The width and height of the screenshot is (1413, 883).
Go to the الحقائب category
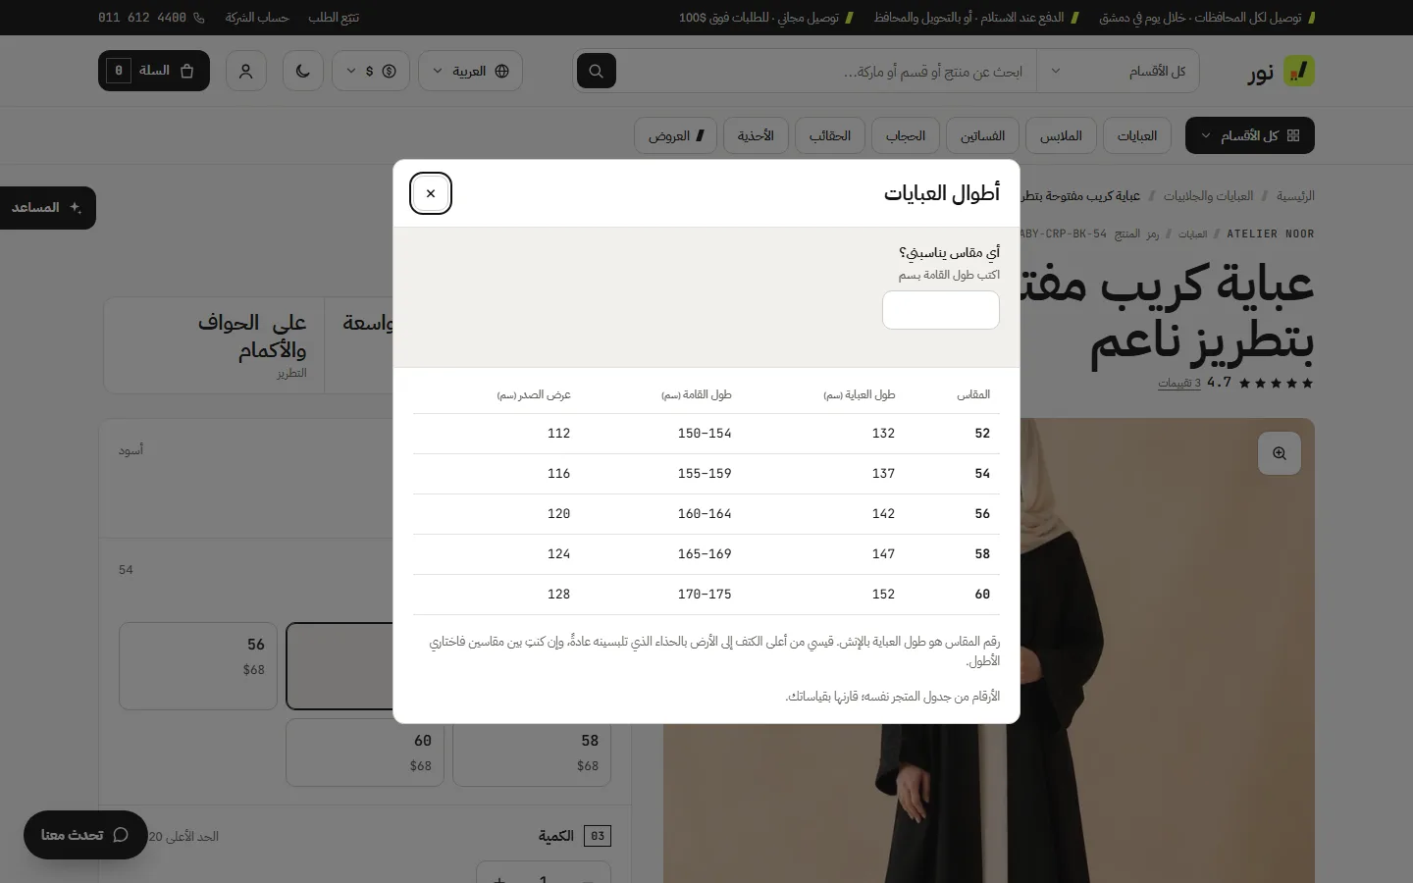point(830,135)
